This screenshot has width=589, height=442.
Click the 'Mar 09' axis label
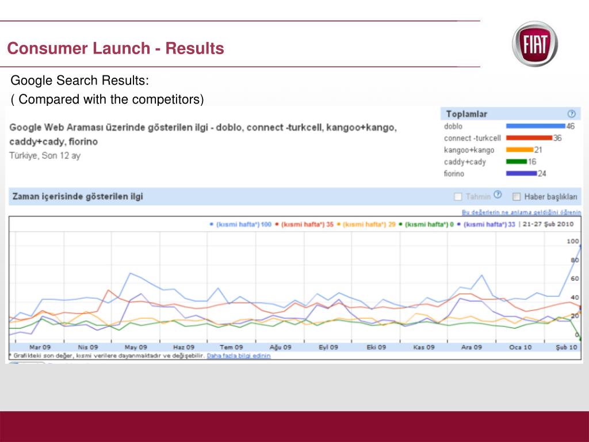pyautogui.click(x=40, y=347)
